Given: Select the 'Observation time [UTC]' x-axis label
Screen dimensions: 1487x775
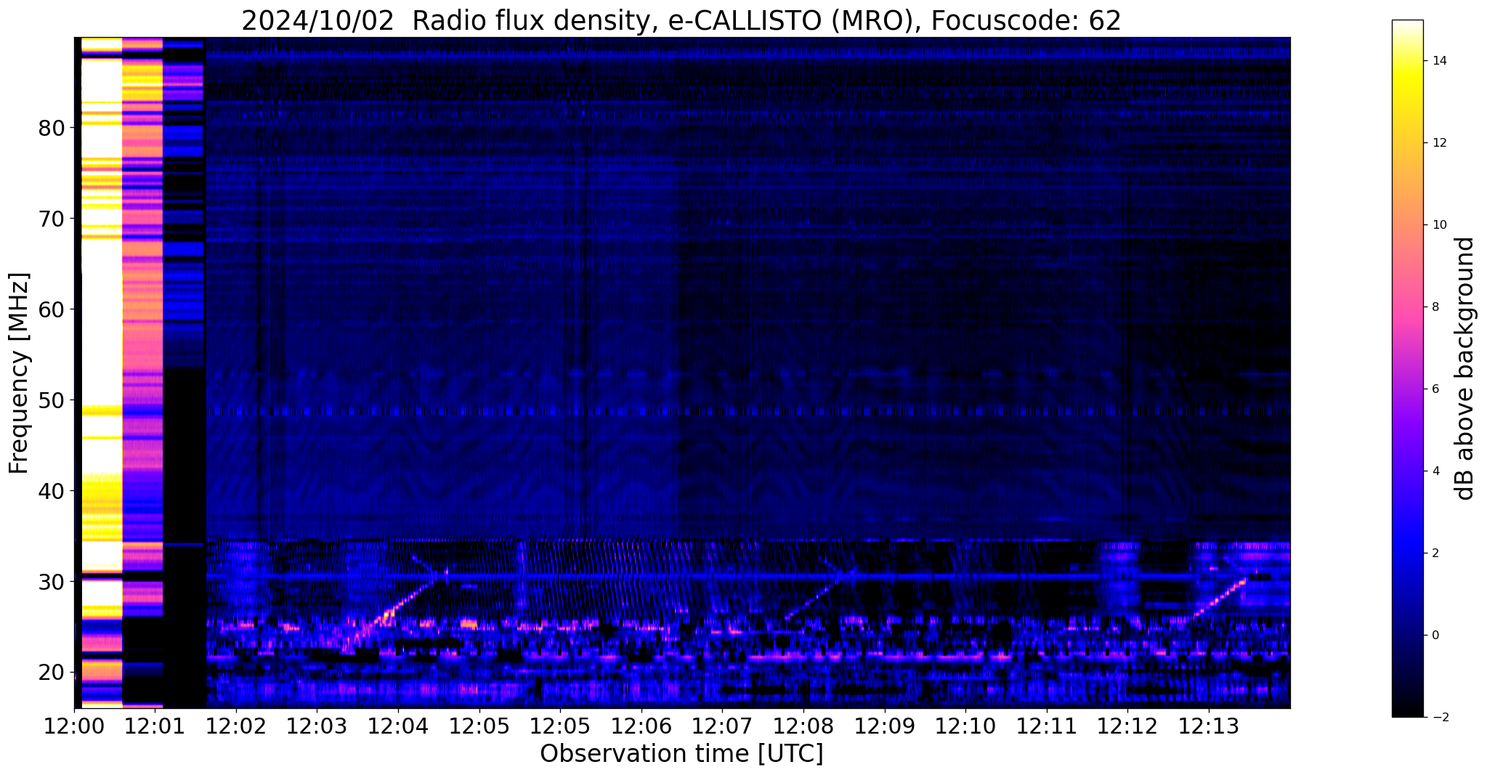Looking at the screenshot, I should (x=681, y=754).
